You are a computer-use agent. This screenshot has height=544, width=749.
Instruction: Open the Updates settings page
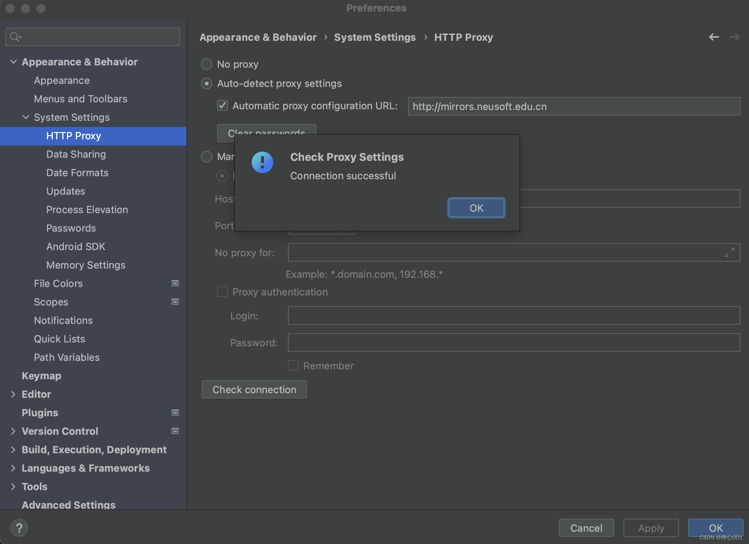pos(66,191)
